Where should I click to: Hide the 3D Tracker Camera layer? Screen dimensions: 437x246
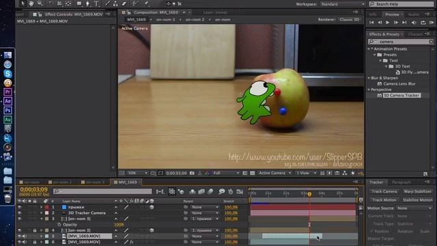20,213
